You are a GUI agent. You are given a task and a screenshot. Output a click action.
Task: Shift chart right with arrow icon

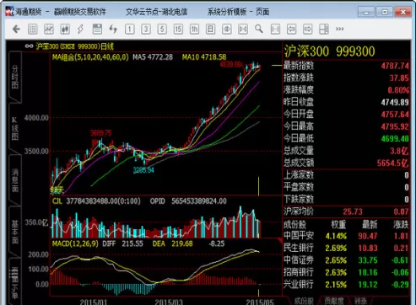tap(307, 29)
